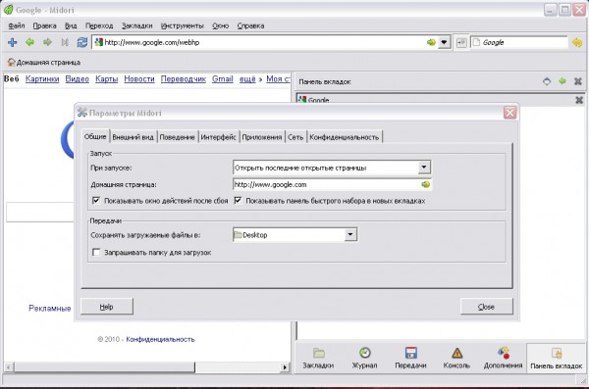Open the Новости link on Google page
Screen dimensions: 589x389
pyautogui.click(x=139, y=79)
